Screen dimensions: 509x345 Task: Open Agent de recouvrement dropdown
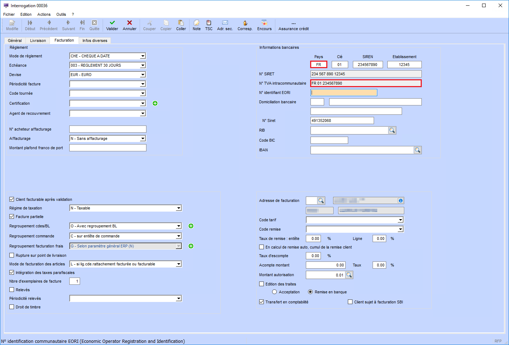tap(143, 113)
